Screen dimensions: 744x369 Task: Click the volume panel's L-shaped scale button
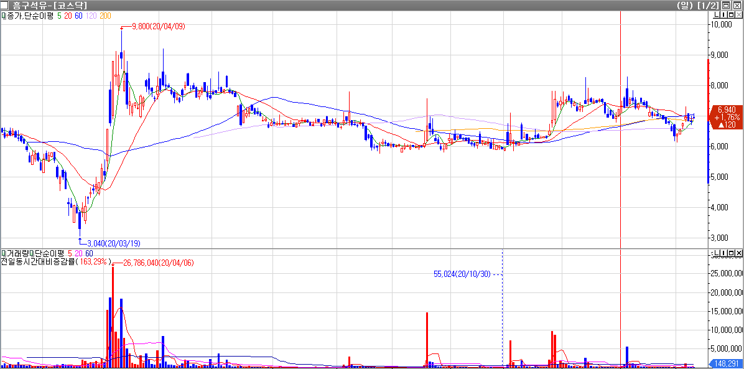coord(717,253)
